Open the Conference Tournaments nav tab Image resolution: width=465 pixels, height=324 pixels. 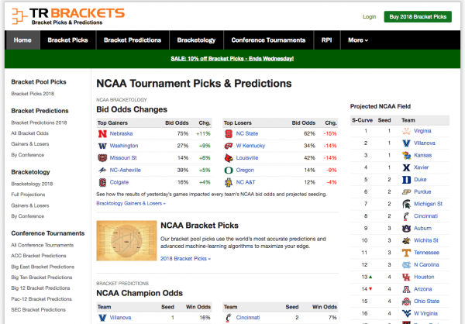tap(268, 40)
